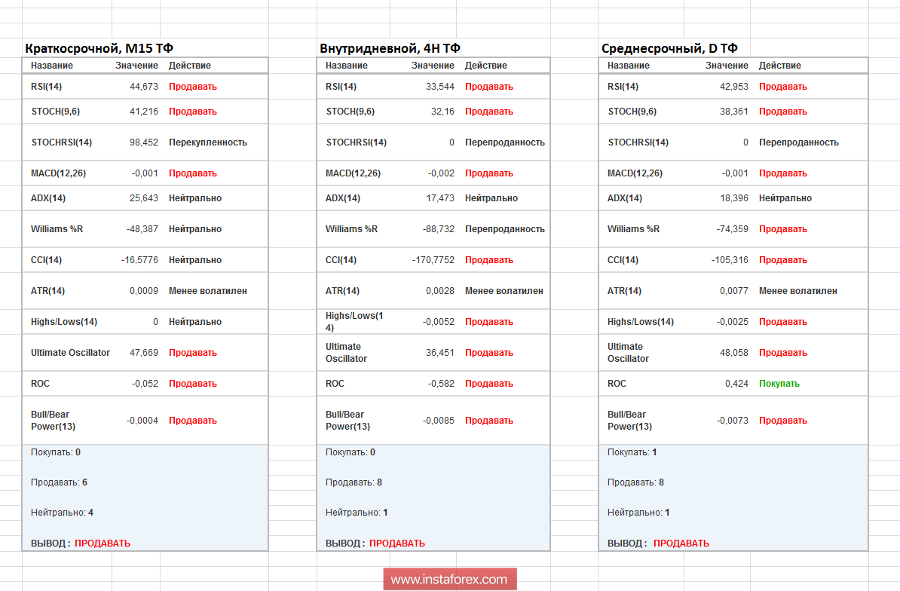Screen dimensions: 900x591
Task: Click Highs/Lows(14) value -0,0025
Action: [x=732, y=322]
